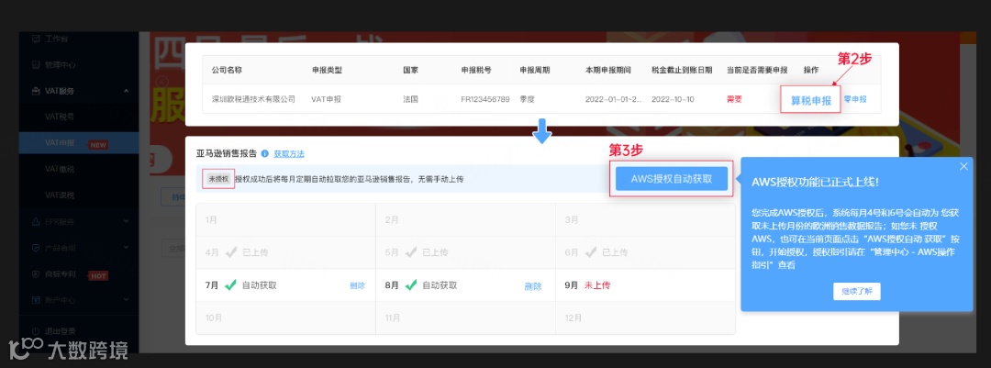This screenshot has height=368, width=991.
Task: Click the 税金截止到账日期 column header
Action: 682,70
